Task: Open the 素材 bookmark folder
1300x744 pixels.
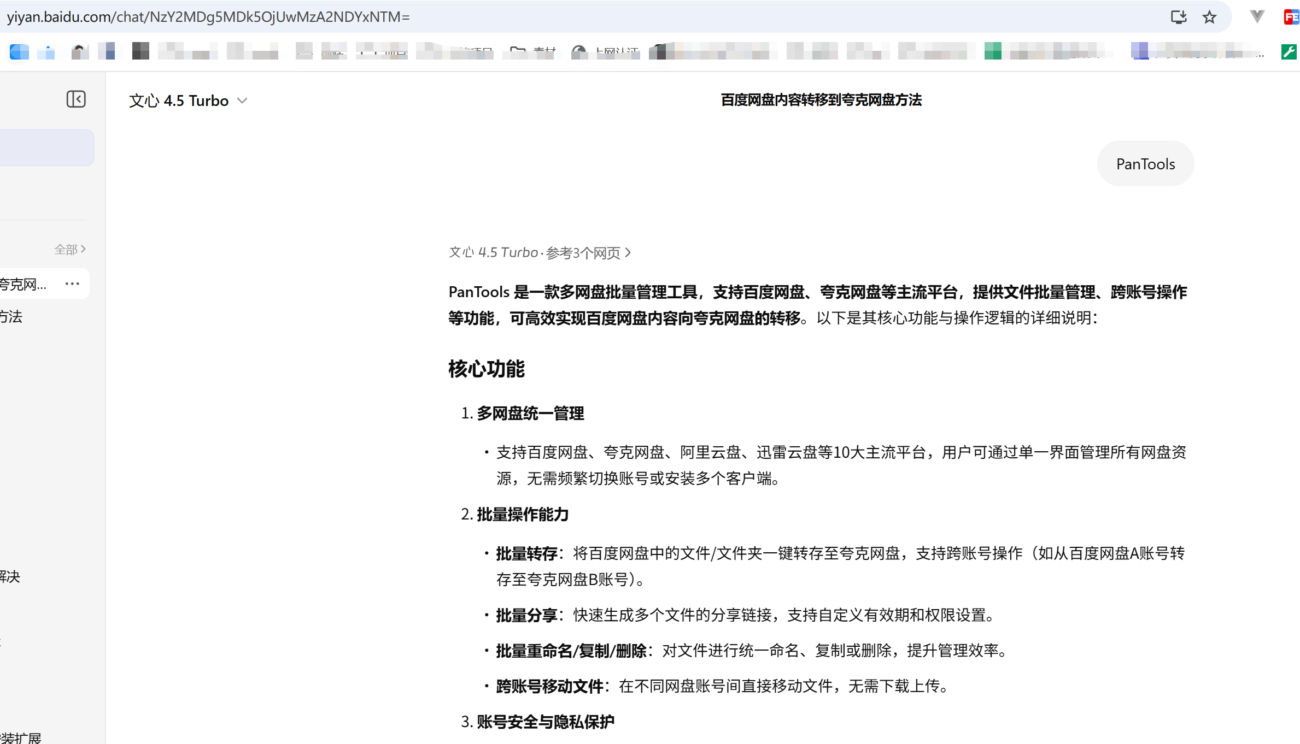Action: coord(533,52)
